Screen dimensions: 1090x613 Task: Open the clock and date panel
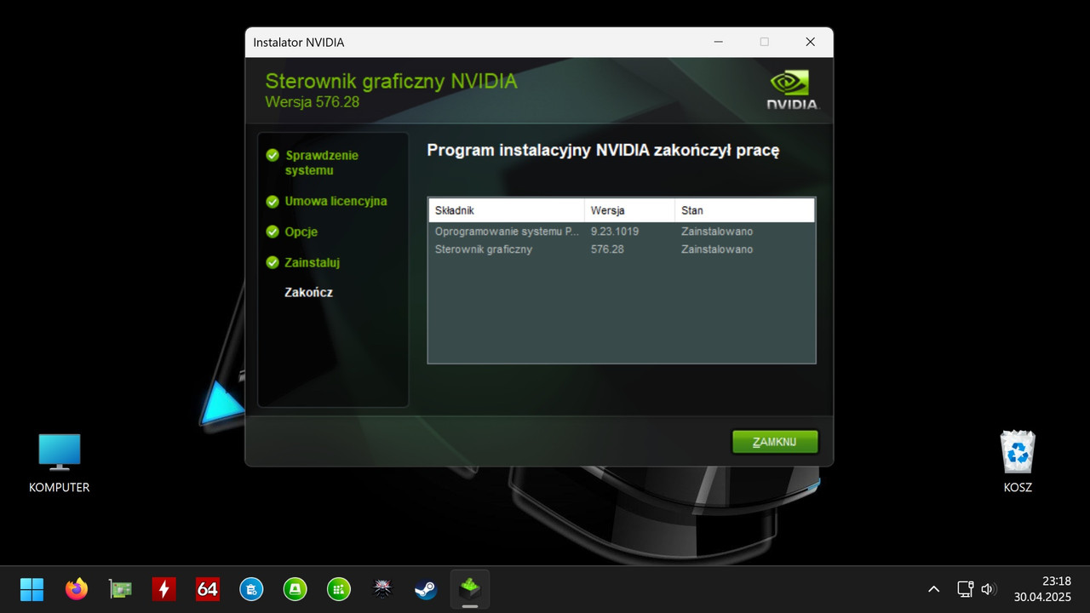click(x=1042, y=589)
